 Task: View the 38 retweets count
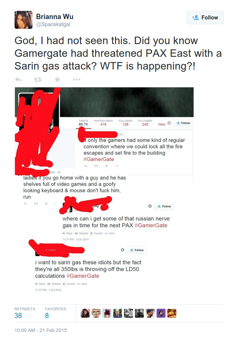pos(18,315)
